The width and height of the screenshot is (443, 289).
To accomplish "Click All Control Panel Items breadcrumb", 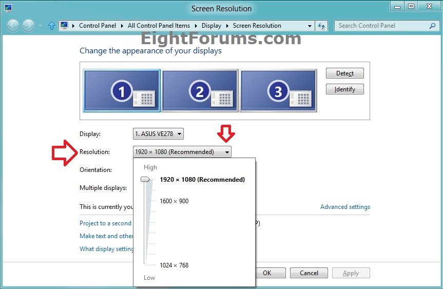I will point(159,26).
